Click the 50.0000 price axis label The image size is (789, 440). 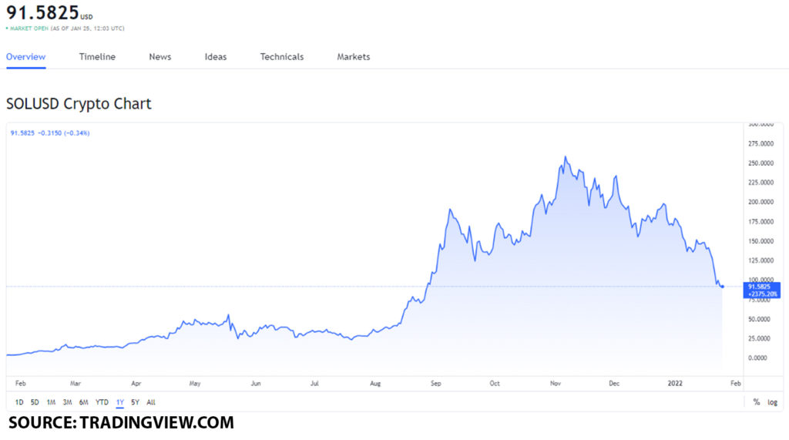(759, 319)
